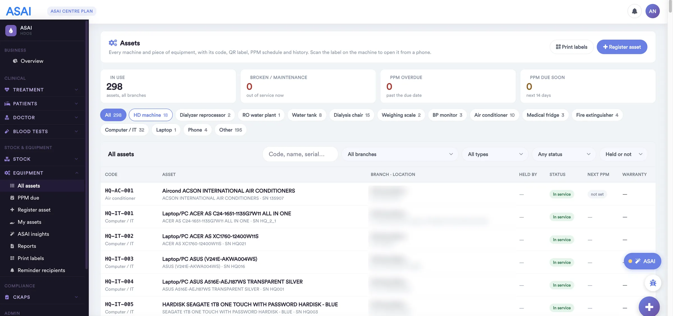Click the bug report floating icon
Viewport: 673px width, 316px height.
tap(653, 283)
